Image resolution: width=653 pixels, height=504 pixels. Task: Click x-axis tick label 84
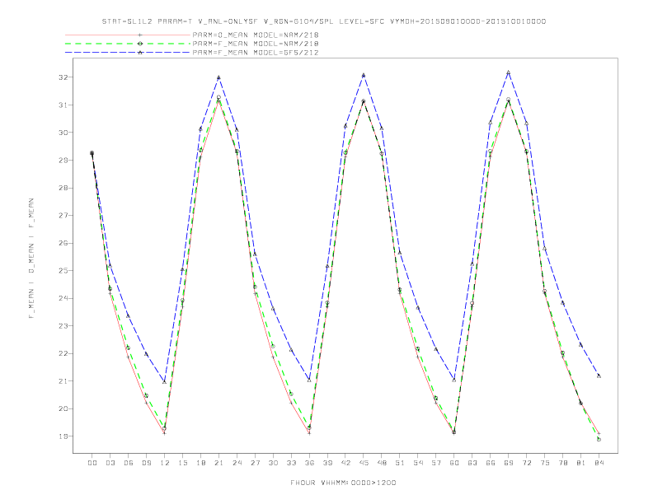click(x=599, y=463)
